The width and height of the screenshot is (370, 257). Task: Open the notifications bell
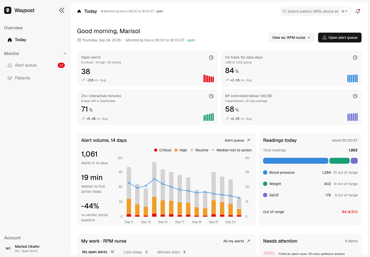point(358,11)
